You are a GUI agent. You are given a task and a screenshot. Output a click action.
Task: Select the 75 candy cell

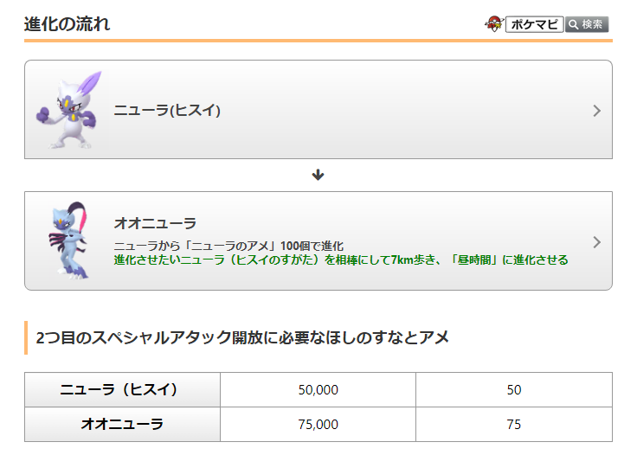pyautogui.click(x=514, y=424)
